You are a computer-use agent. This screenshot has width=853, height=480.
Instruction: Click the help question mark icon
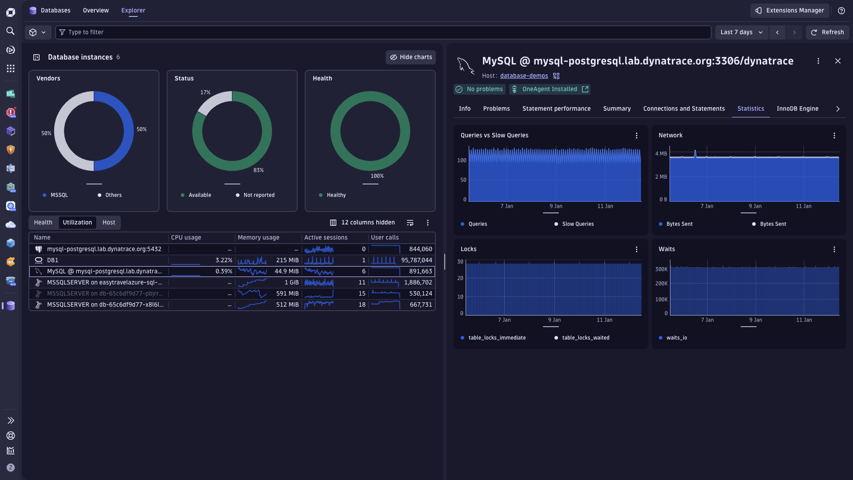[x=841, y=11]
